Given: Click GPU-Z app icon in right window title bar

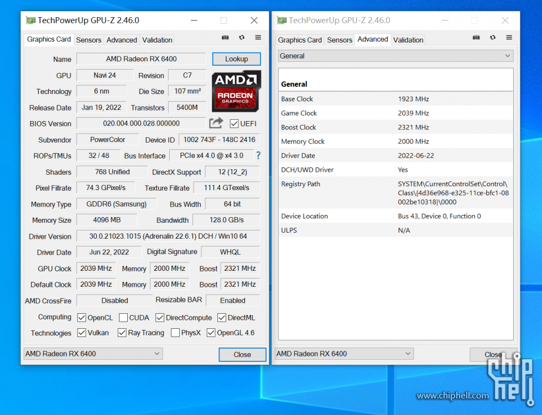Looking at the screenshot, I should click(282, 20).
